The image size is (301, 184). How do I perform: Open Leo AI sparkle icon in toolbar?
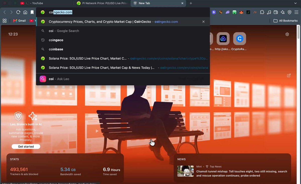coord(282,12)
